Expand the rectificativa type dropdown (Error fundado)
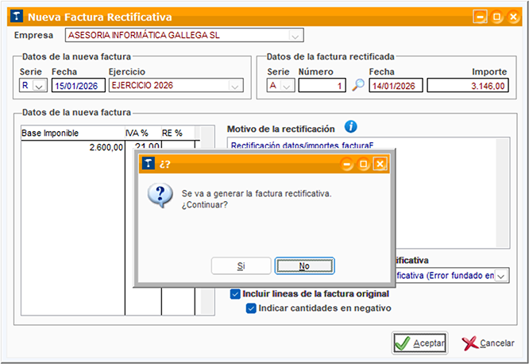Image resolution: width=529 pixels, height=364 pixels. point(501,276)
